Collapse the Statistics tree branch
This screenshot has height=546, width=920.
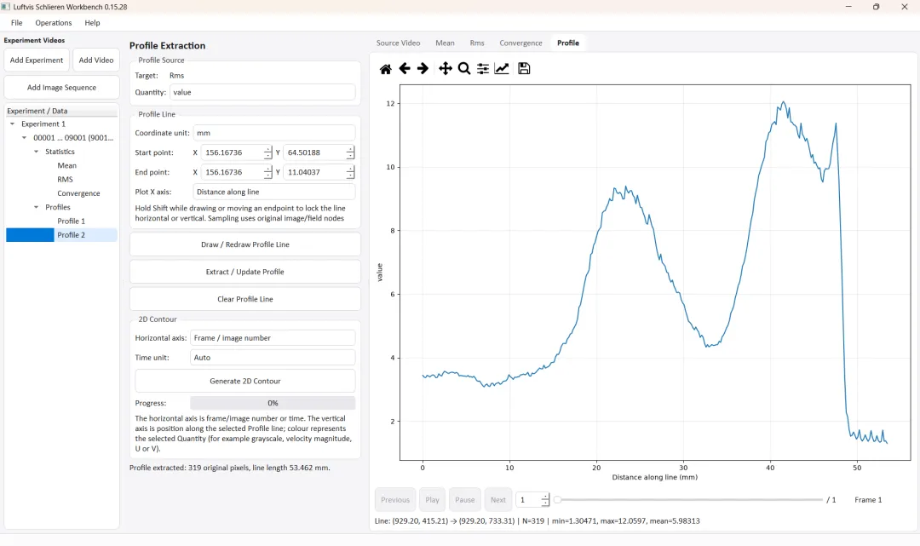click(x=37, y=152)
